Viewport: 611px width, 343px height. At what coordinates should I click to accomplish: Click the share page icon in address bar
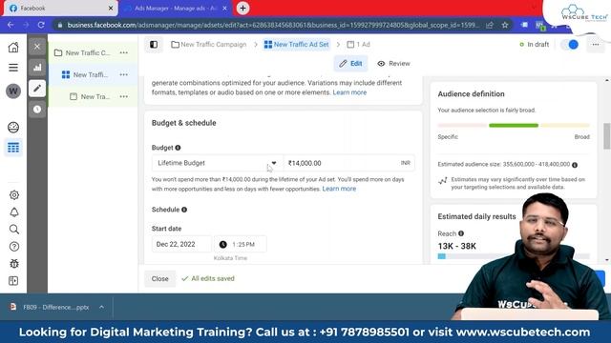[x=490, y=25]
